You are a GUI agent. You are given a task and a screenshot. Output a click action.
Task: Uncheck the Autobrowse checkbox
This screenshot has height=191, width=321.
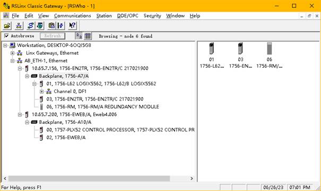click(x=6, y=36)
